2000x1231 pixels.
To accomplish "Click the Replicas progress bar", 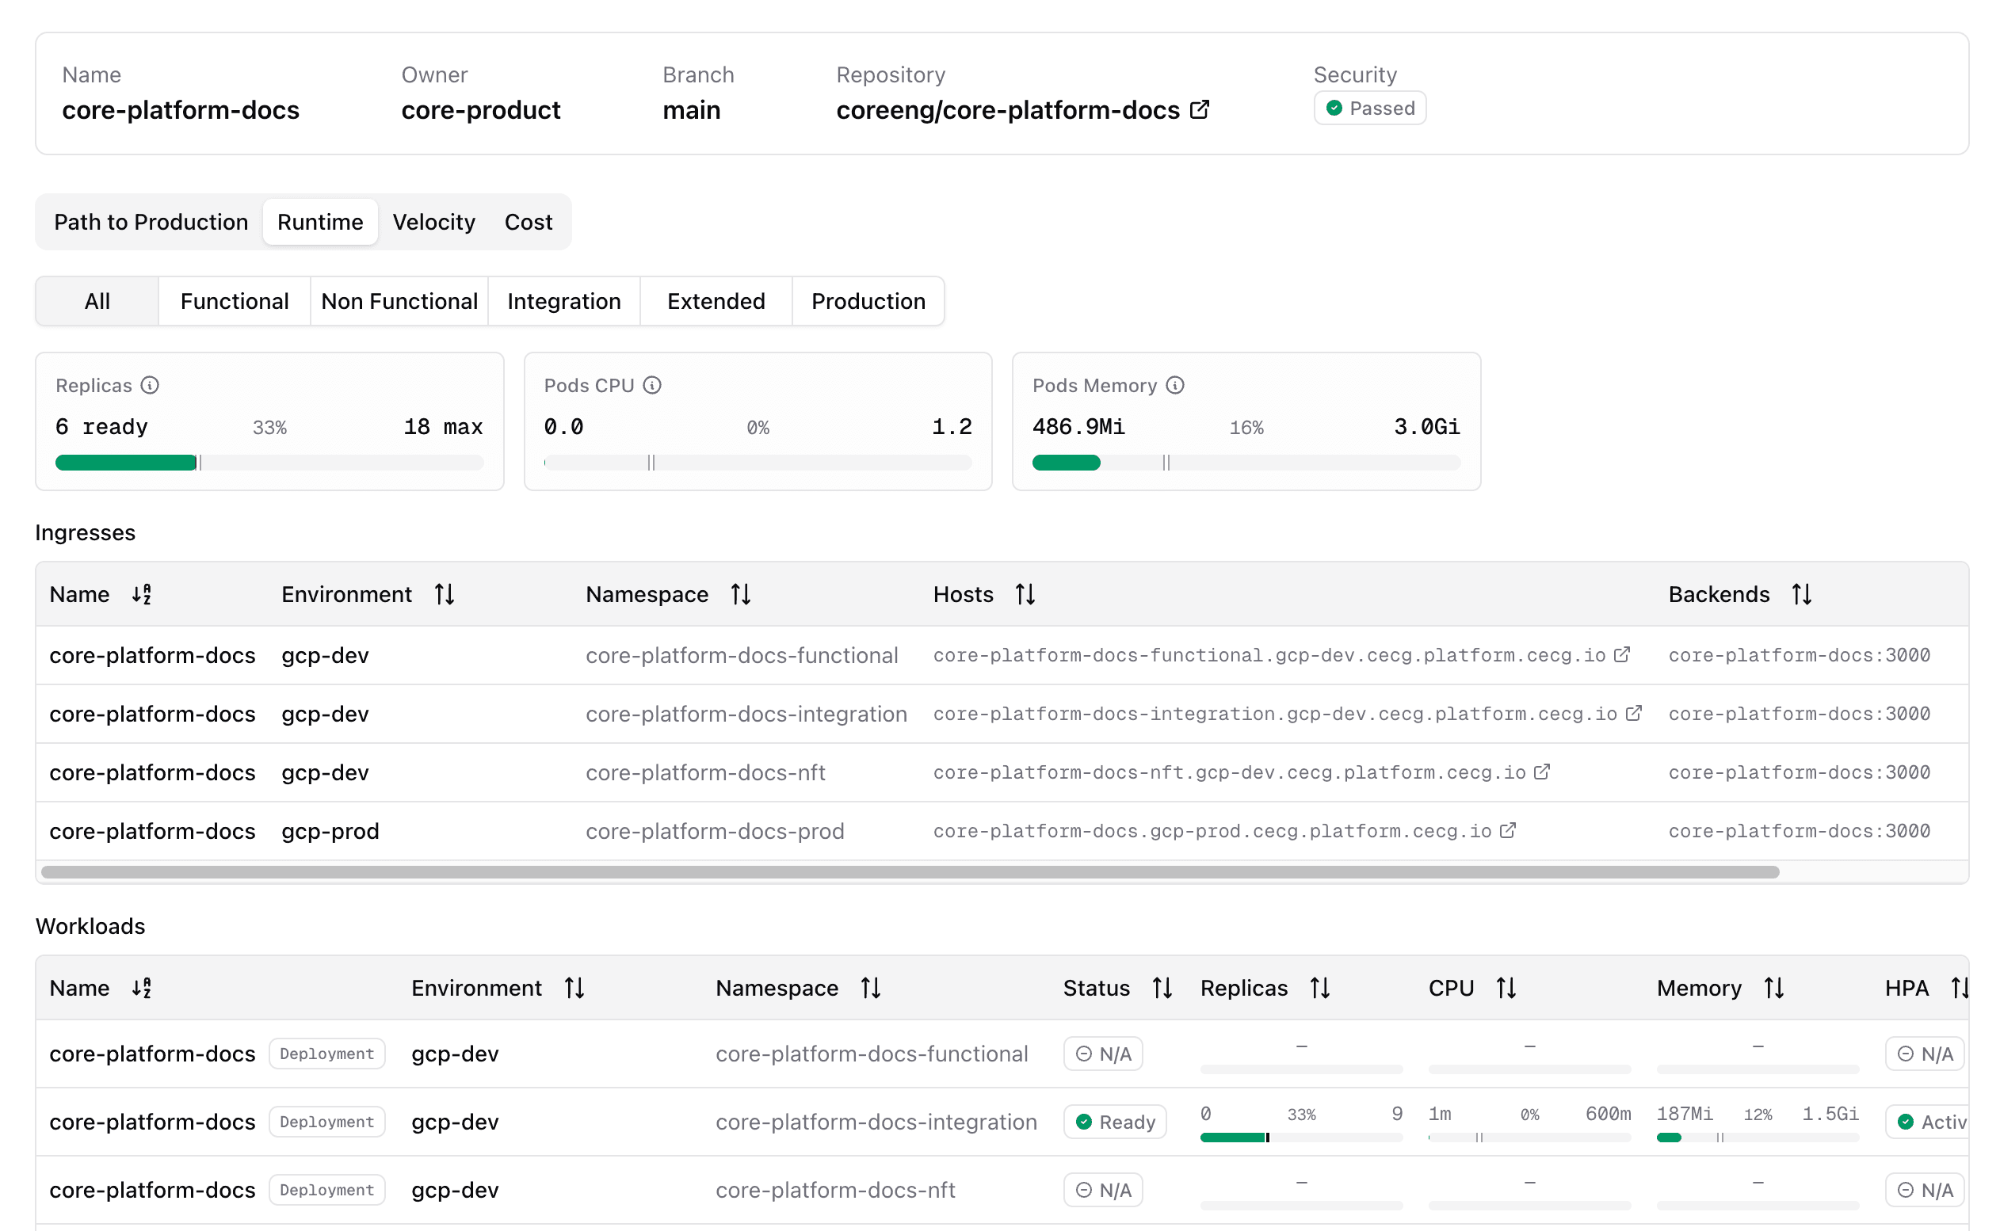I will pyautogui.click(x=269, y=463).
